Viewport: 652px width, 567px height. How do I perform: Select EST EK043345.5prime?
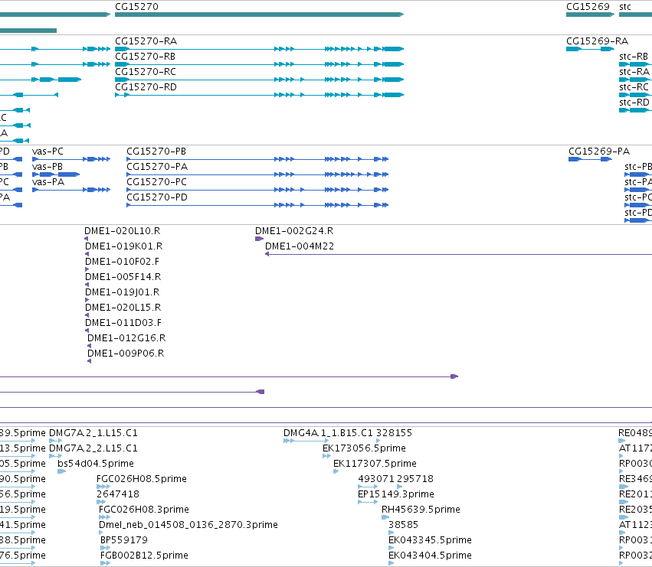(x=430, y=540)
